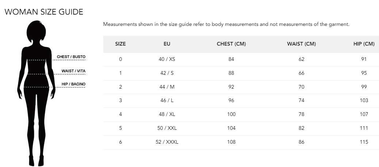The image size is (379, 167).
Task: Select the 42 / S size cell
Action: pos(167,73)
